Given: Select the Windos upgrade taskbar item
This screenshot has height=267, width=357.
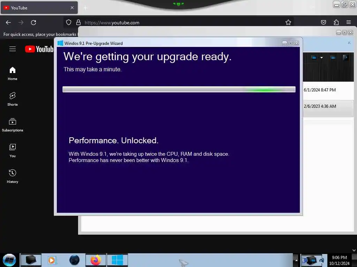Looking at the screenshot, I should 117,260.
